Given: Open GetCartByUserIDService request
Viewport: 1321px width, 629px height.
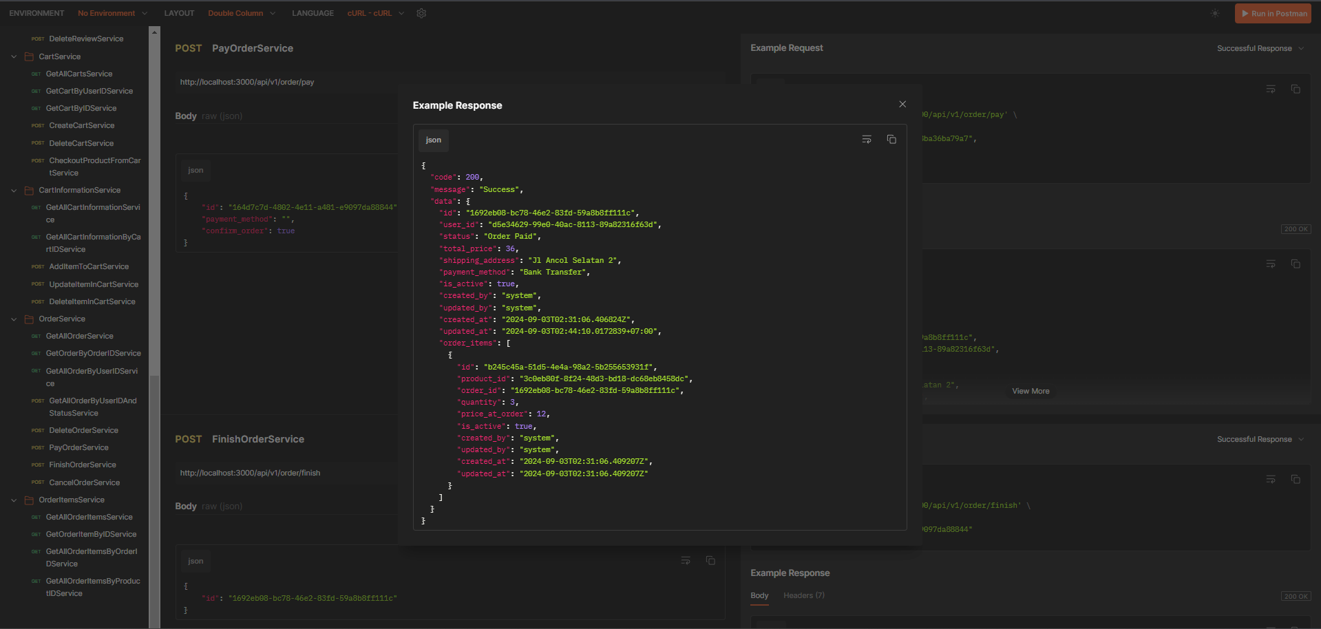Looking at the screenshot, I should [x=89, y=91].
